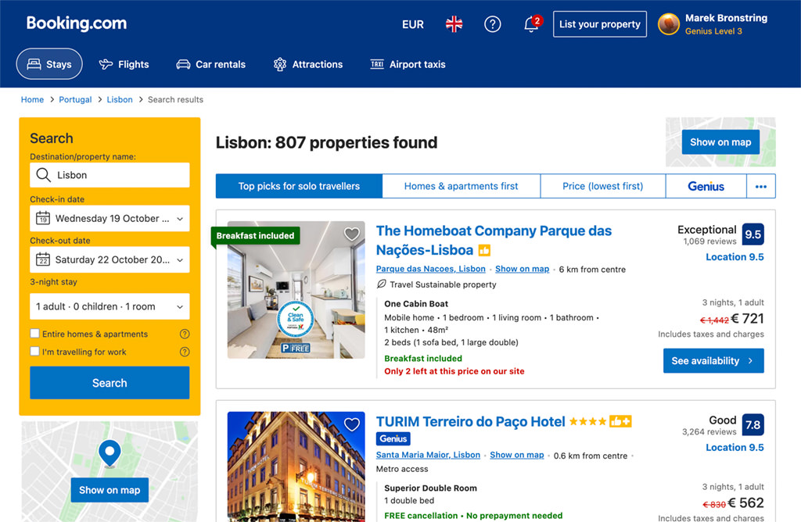This screenshot has width=801, height=522.
Task: Click See availability for Homeboat
Action: [x=713, y=361]
